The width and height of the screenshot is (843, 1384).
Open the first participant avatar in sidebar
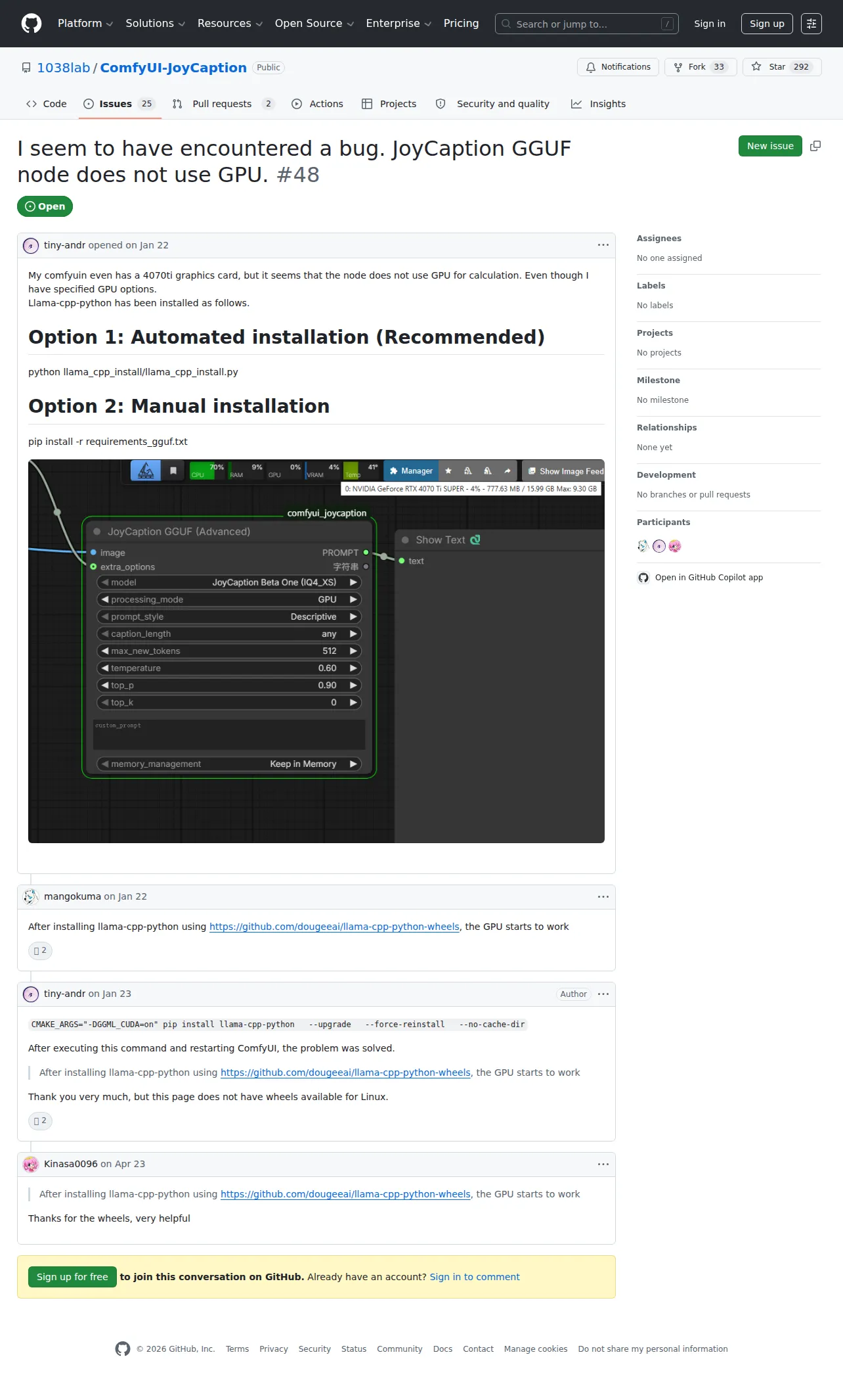[x=643, y=546]
